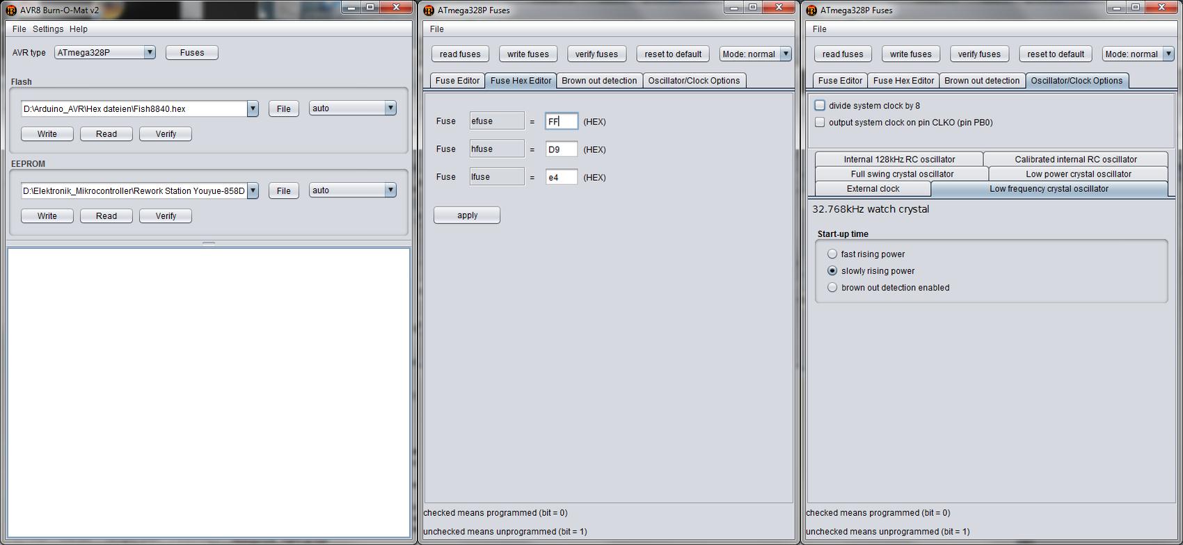The image size is (1183, 545).
Task: Select Low power crystal oscillator tab
Action: (x=1078, y=174)
